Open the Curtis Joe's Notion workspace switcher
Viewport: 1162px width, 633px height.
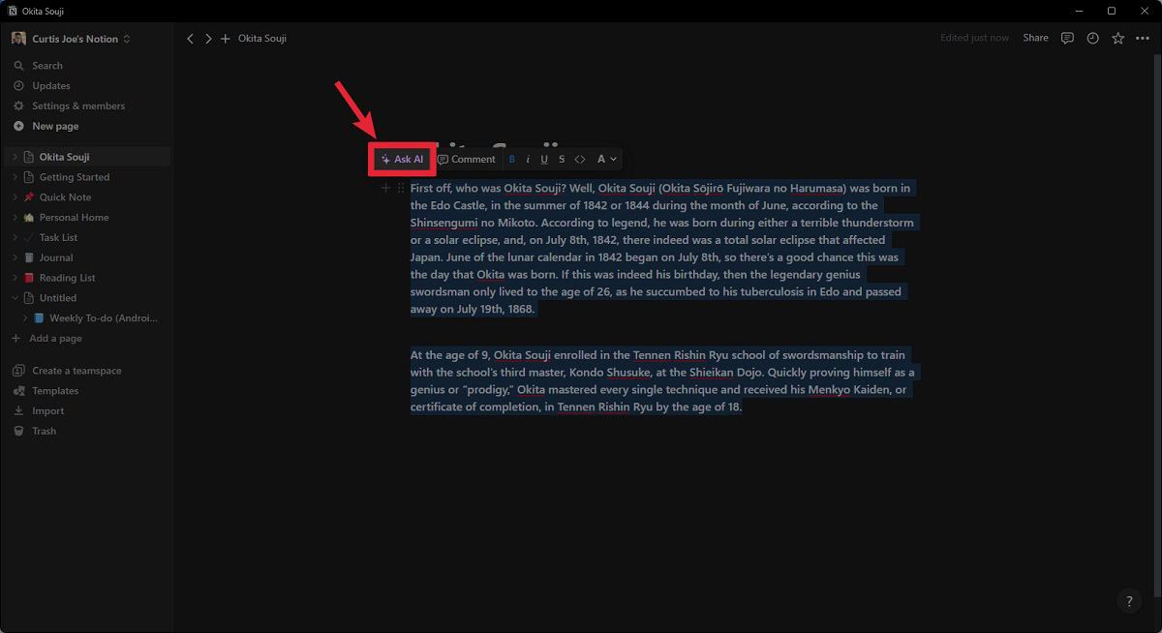71,39
